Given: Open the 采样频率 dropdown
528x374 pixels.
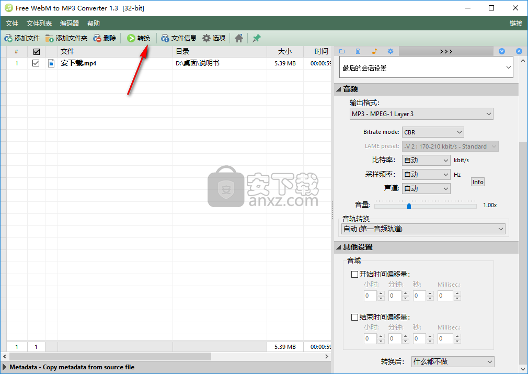Looking at the screenshot, I should [x=426, y=175].
